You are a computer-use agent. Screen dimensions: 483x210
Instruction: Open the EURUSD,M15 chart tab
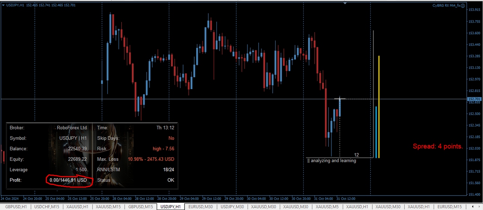coord(450,207)
